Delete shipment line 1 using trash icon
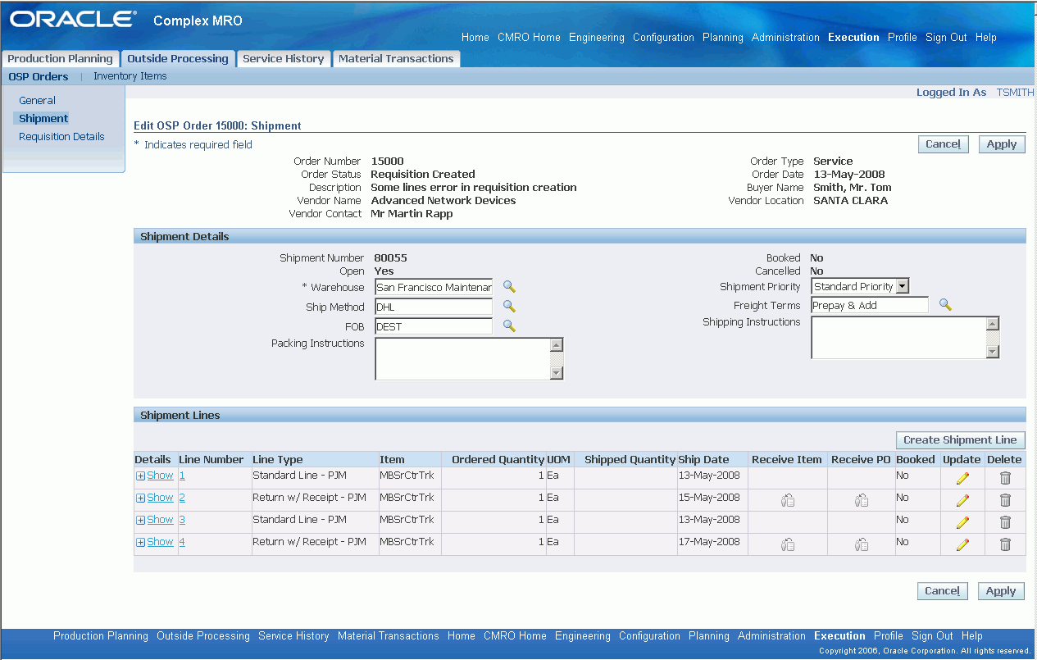This screenshot has width=1037, height=660. 1005,478
